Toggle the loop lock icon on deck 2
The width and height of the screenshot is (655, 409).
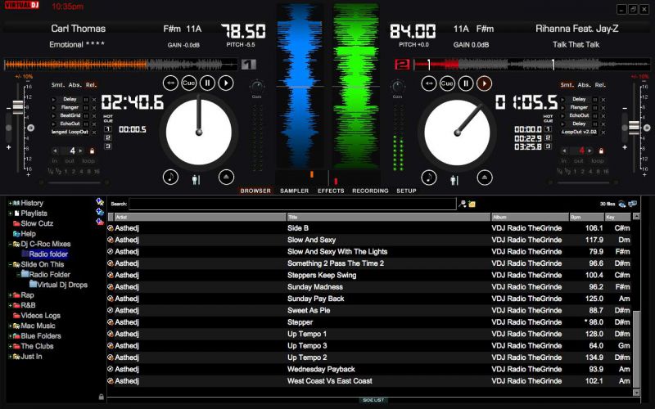tap(601, 151)
